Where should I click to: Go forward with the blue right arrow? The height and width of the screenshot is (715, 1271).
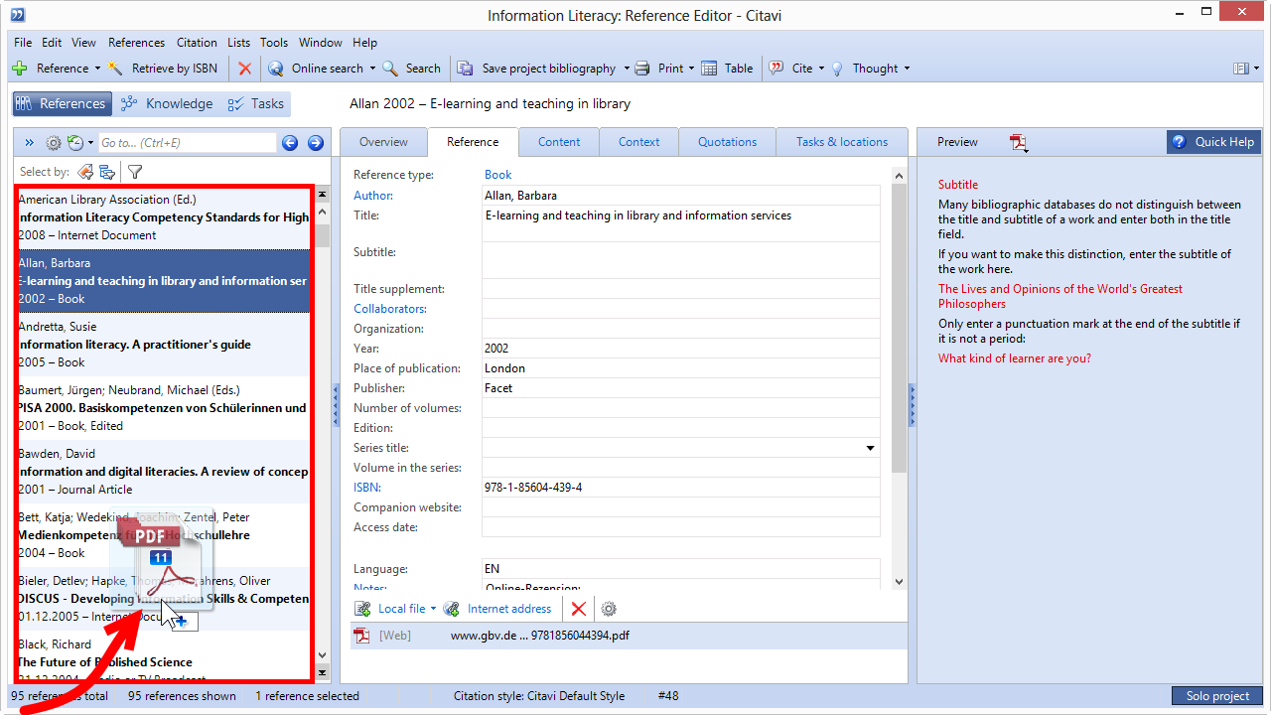316,143
